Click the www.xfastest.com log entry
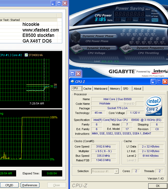 pyautogui.click(x=41, y=30)
